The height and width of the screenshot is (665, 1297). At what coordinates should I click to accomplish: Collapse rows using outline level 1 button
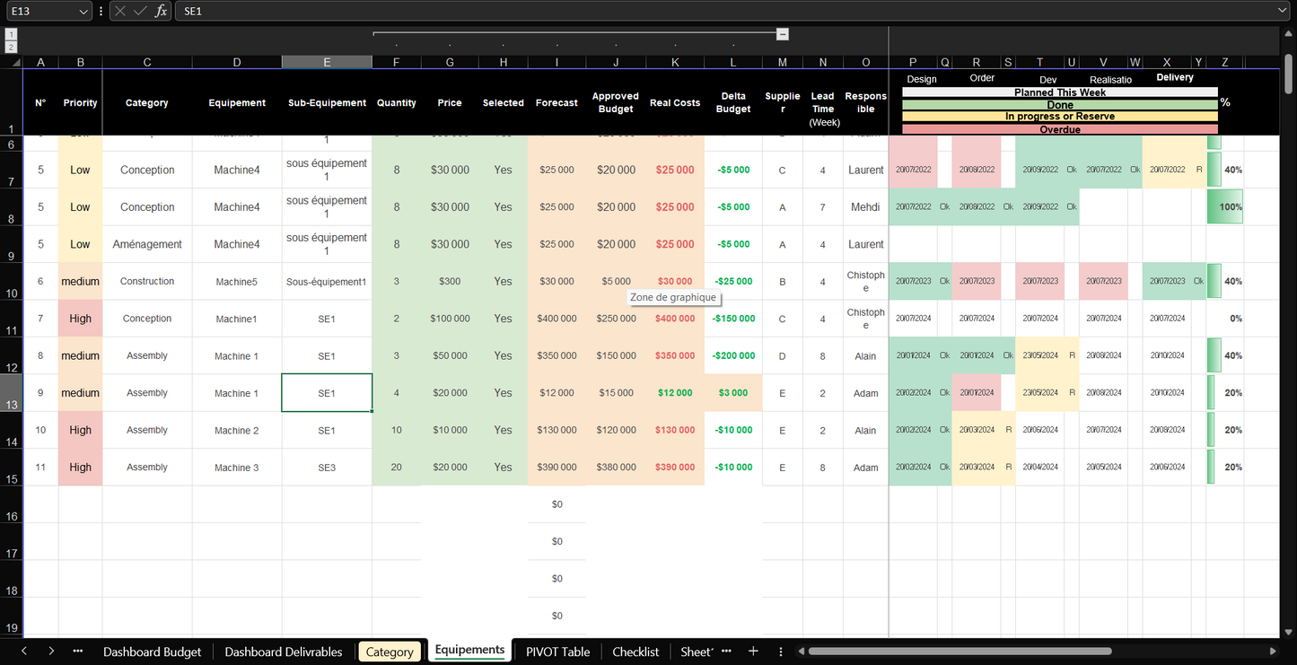10,33
